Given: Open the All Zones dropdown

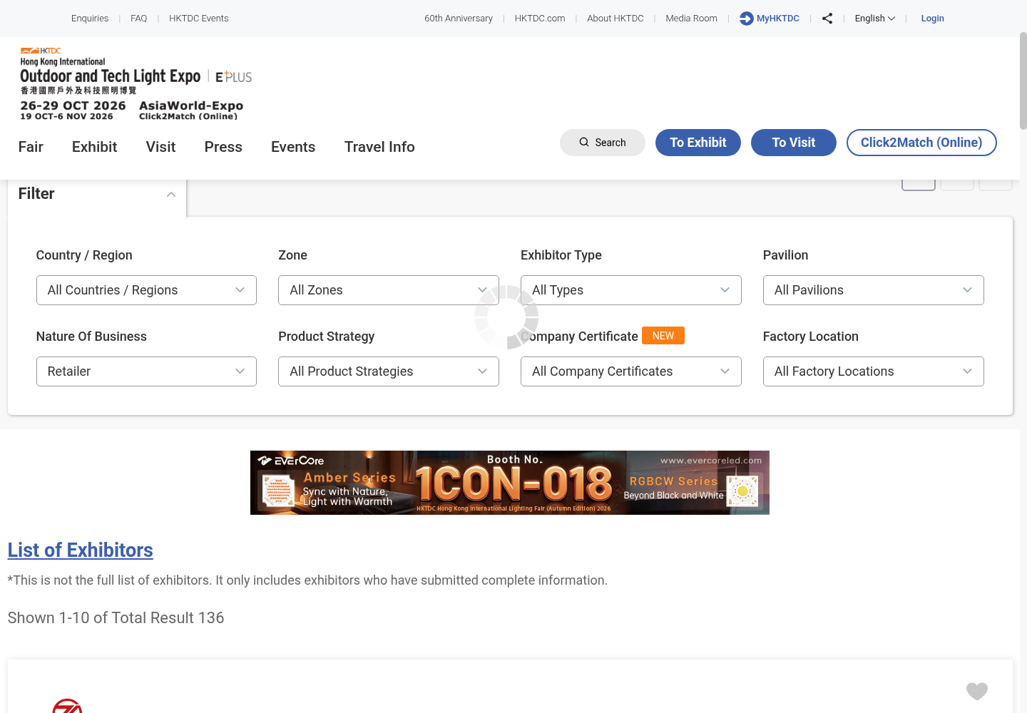Looking at the screenshot, I should point(389,290).
